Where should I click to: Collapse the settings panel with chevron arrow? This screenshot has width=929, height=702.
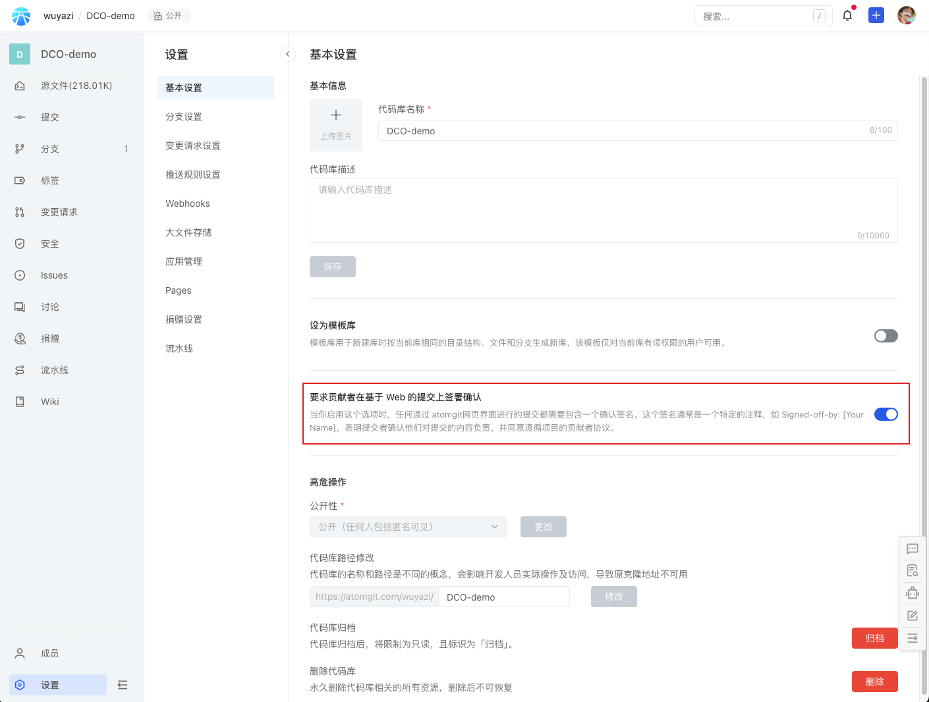click(x=288, y=54)
